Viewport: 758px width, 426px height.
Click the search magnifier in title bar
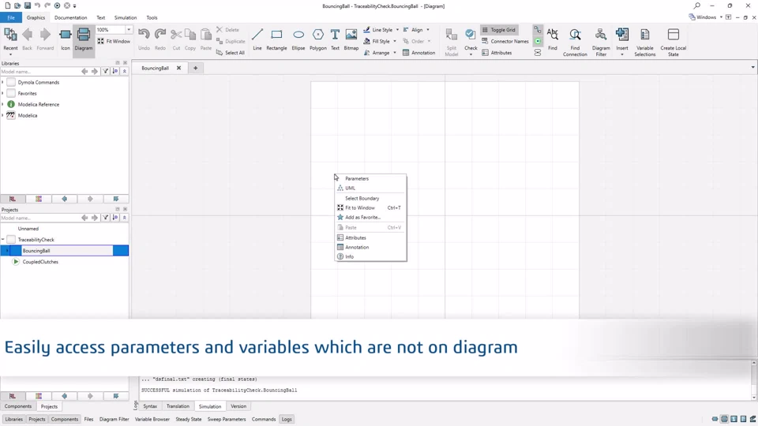pyautogui.click(x=696, y=6)
